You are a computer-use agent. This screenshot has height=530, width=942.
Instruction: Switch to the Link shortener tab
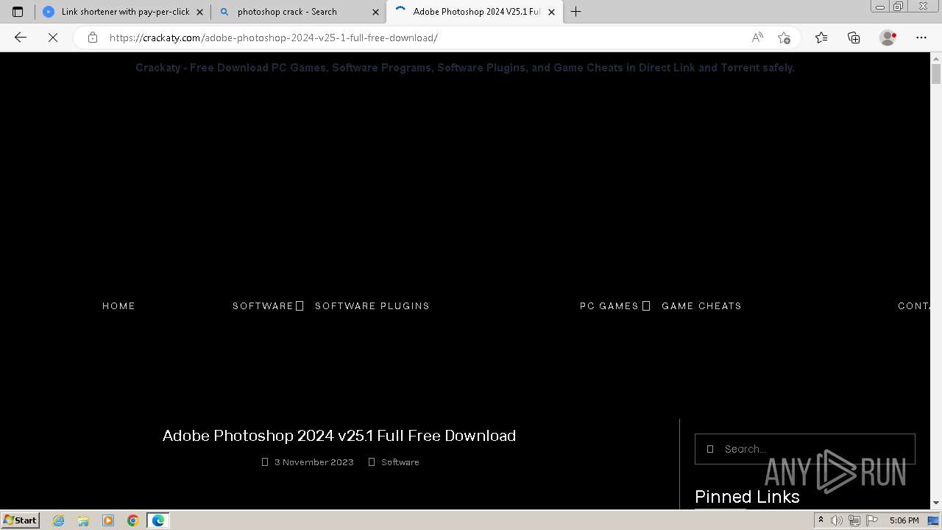(122, 12)
